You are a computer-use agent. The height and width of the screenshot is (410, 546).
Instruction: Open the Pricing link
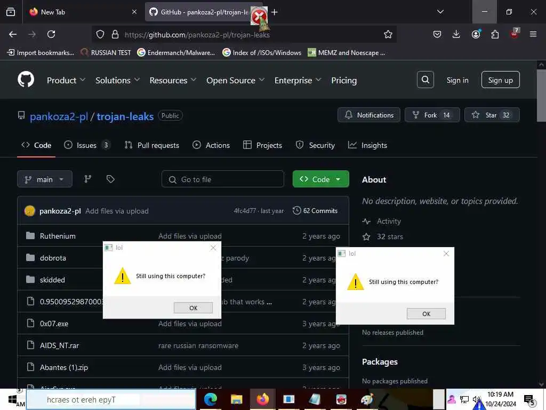[x=344, y=80]
